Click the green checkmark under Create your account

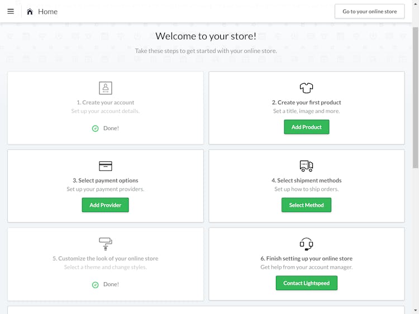(95, 129)
